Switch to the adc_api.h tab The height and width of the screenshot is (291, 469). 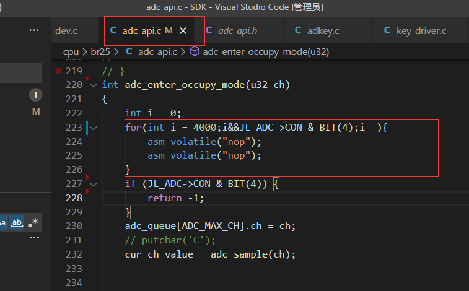pyautogui.click(x=237, y=30)
